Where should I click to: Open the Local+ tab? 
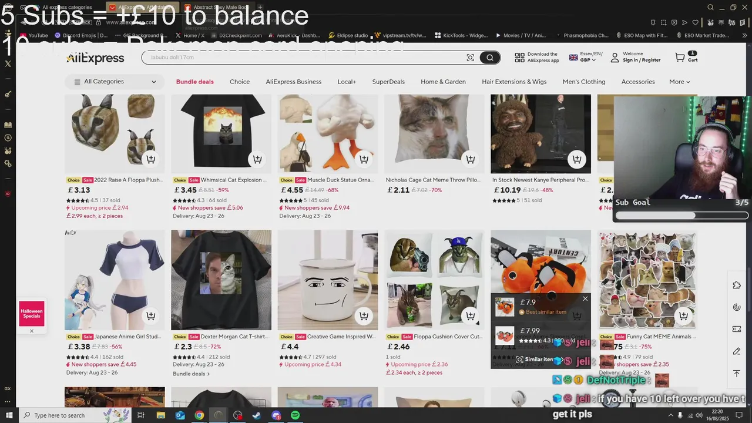click(x=347, y=82)
